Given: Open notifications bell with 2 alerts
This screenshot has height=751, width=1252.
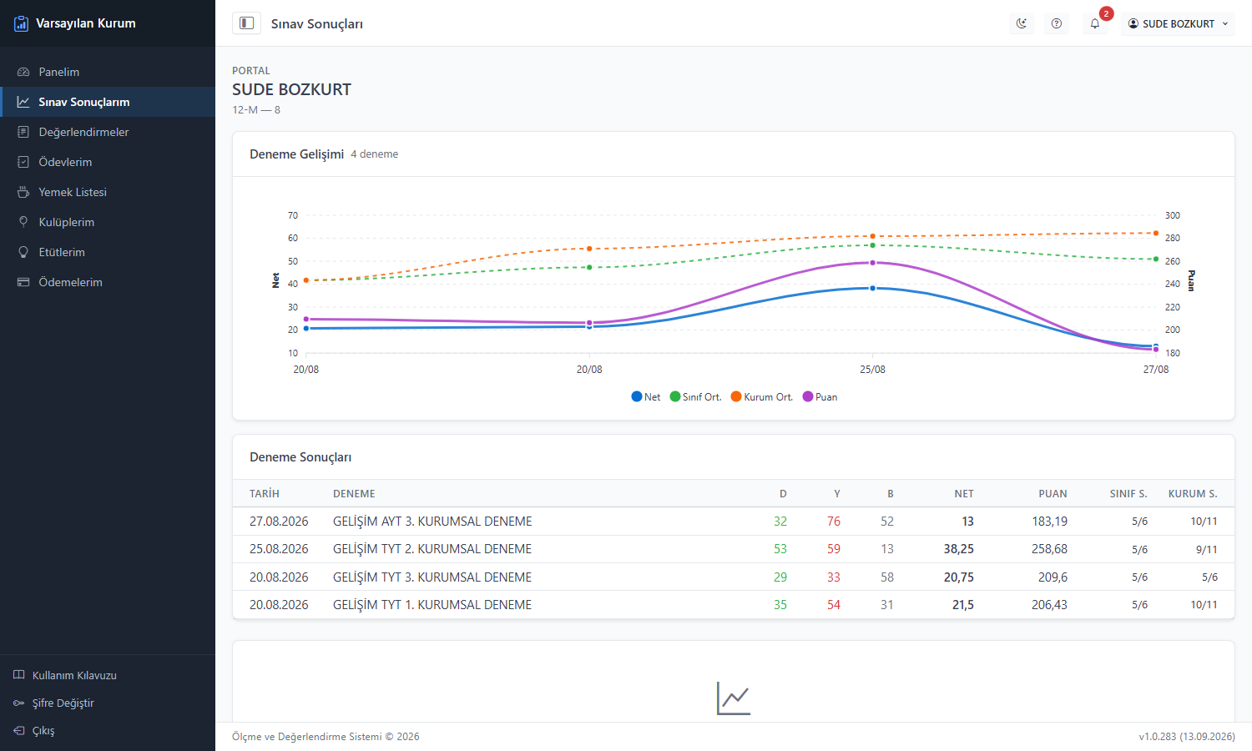Looking at the screenshot, I should tap(1095, 23).
